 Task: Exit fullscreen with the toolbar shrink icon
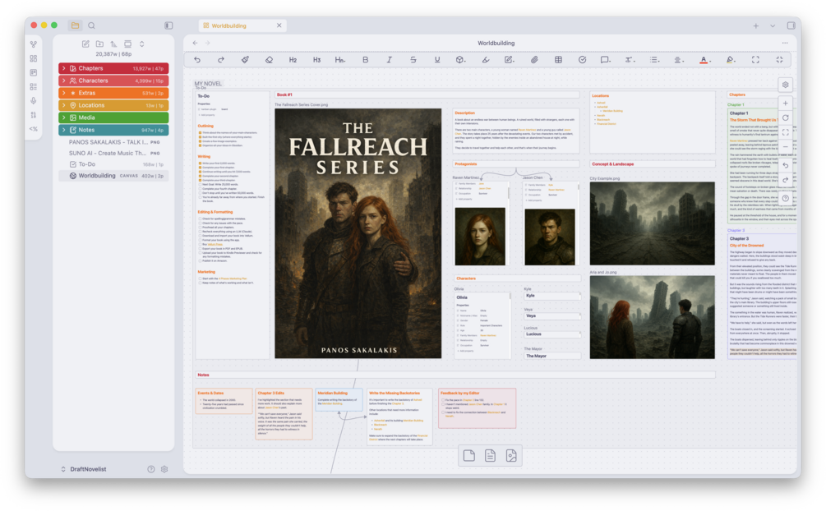[x=780, y=60]
